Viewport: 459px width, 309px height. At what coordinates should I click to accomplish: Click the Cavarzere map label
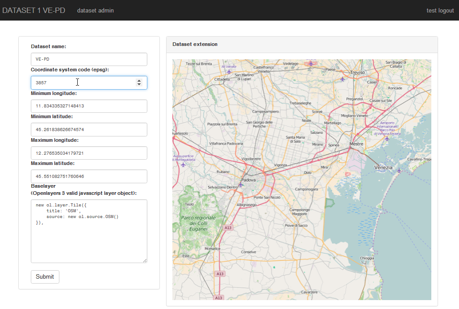click(x=309, y=292)
